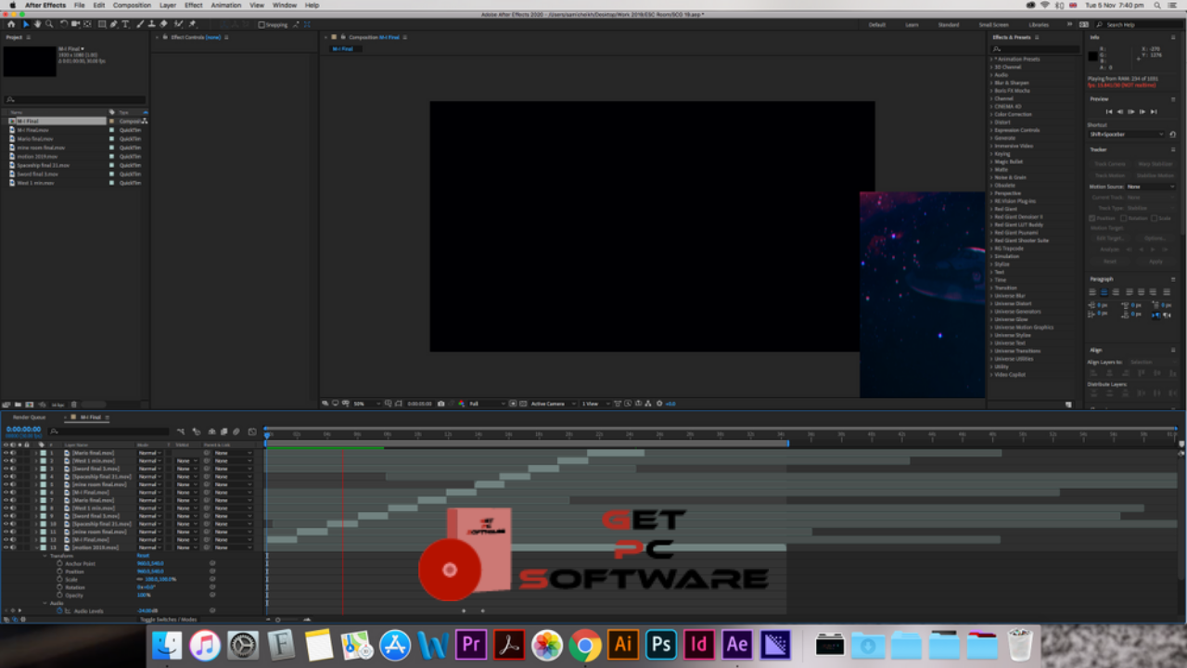Open the Layer menu

pos(167,5)
